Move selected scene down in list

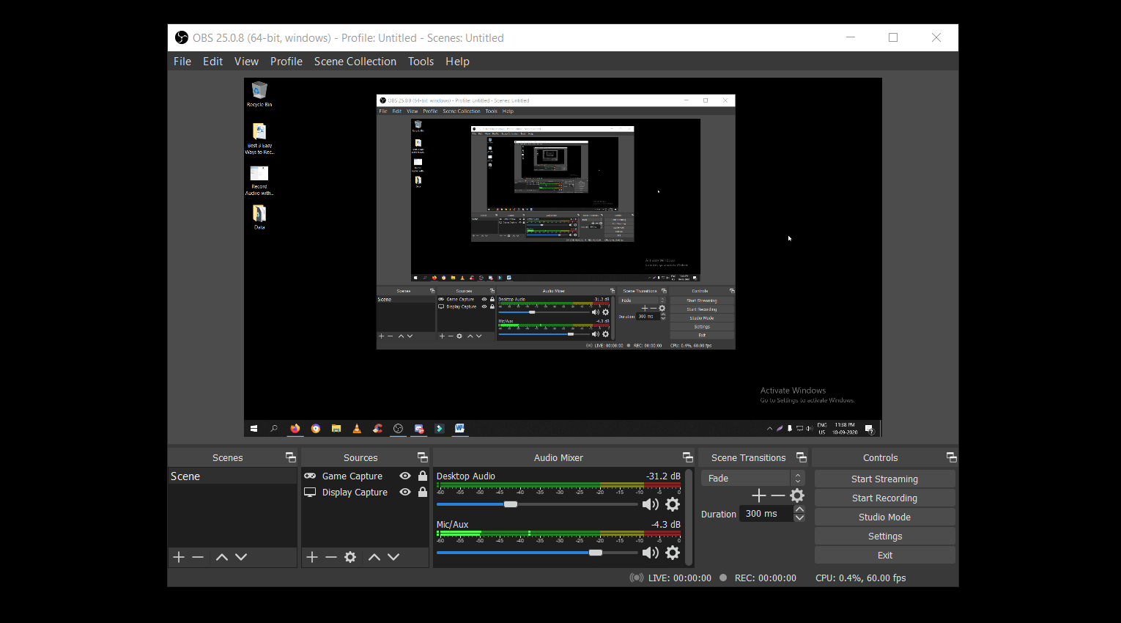click(x=241, y=557)
